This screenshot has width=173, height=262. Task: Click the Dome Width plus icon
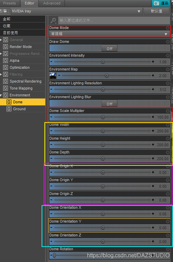(153, 131)
